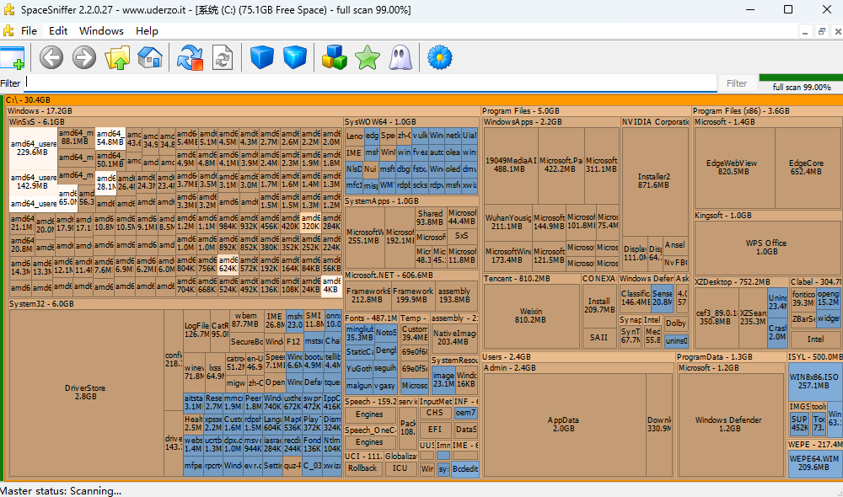Select the LogFile 126.7M block
This screenshot has height=497, width=843.
point(196,330)
